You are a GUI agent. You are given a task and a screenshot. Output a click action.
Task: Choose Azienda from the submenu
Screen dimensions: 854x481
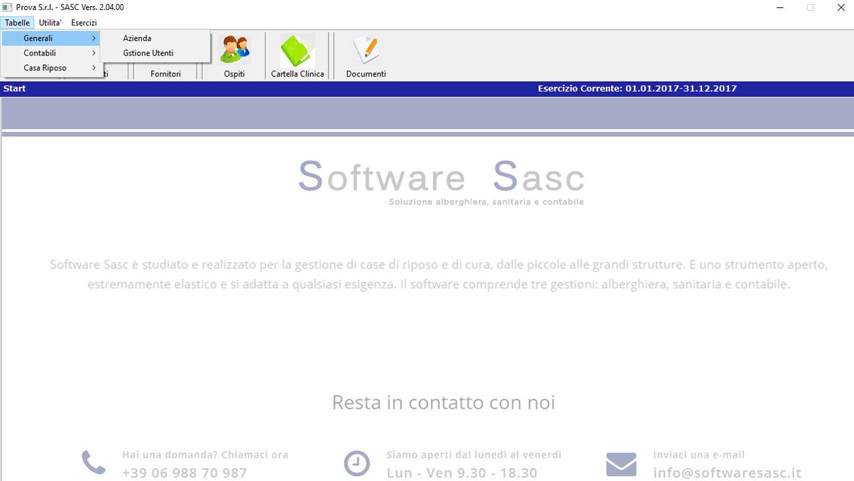pos(137,39)
